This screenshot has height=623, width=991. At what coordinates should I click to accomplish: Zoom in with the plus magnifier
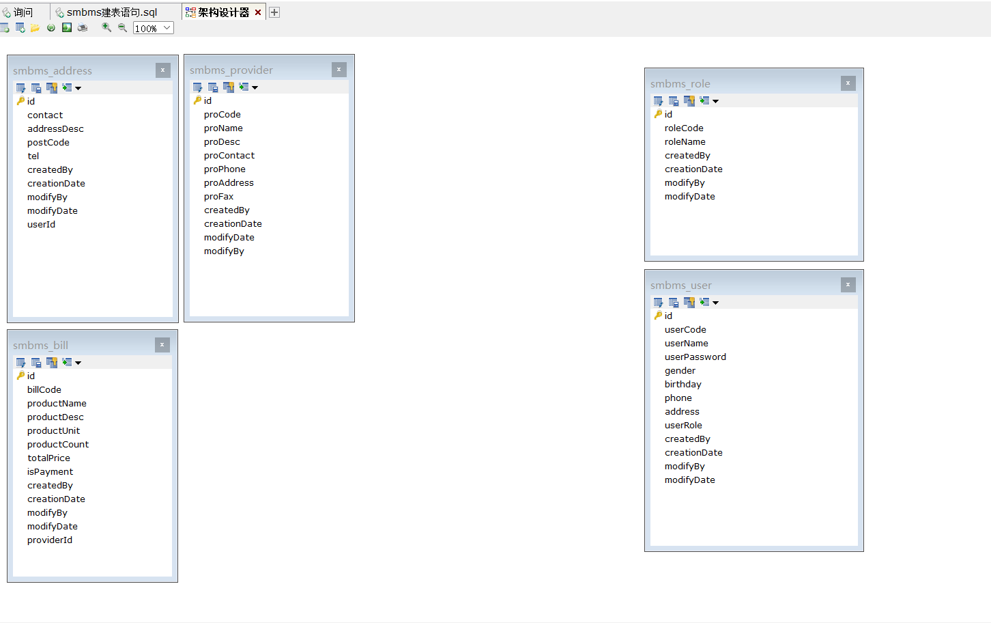[106, 28]
